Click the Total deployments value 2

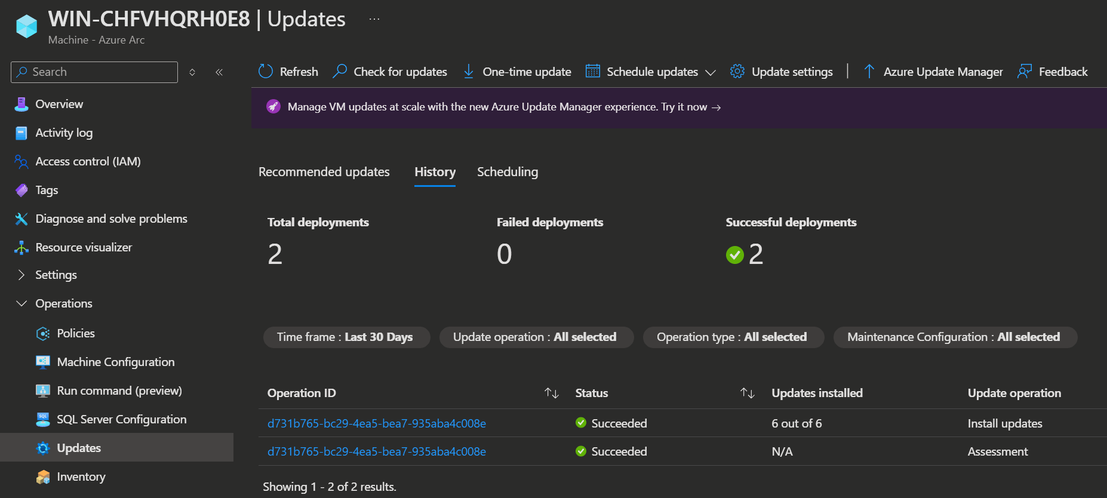[275, 254]
